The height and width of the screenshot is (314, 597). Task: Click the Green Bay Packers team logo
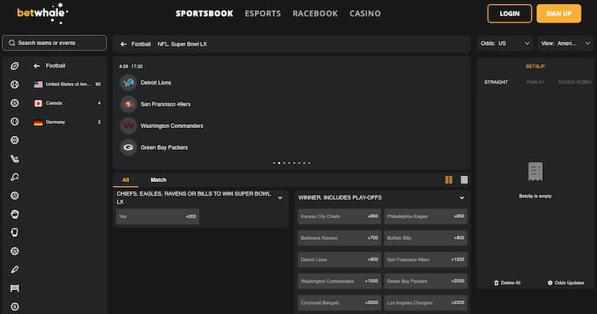click(x=128, y=147)
